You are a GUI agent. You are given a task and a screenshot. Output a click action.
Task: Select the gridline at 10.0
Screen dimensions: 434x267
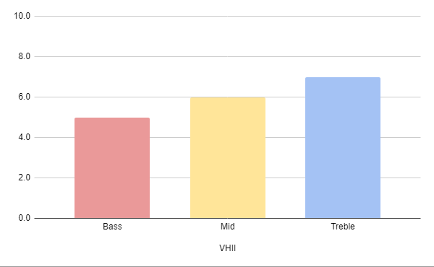pyautogui.click(x=228, y=16)
